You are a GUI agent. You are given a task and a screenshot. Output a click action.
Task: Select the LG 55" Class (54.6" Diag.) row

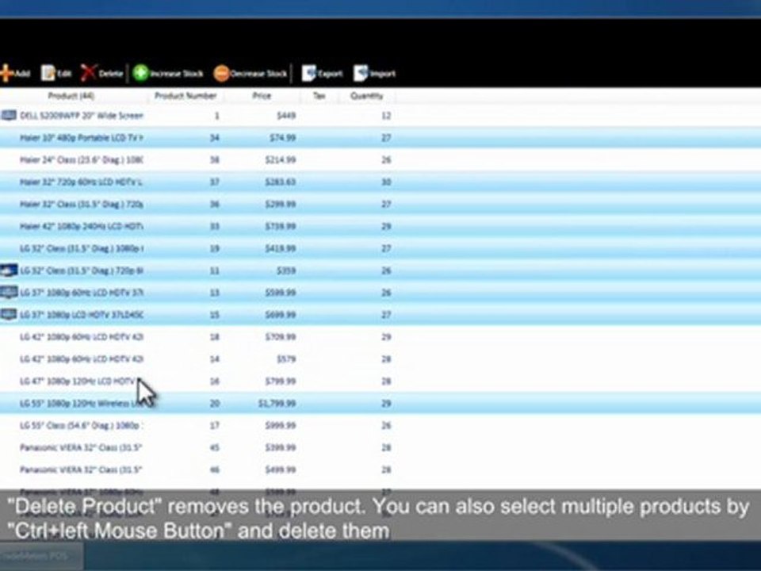pyautogui.click(x=380, y=425)
